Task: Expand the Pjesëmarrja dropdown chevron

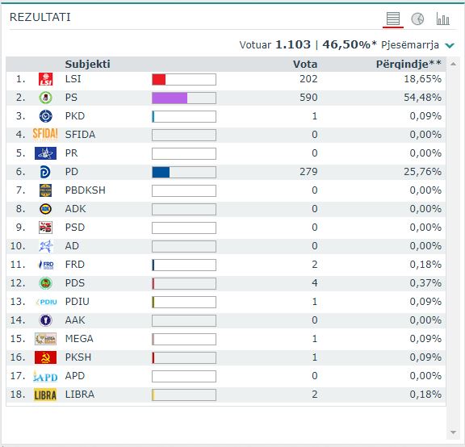Action: click(450, 45)
